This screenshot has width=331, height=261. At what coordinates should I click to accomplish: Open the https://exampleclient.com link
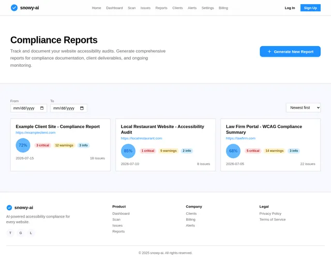36,133
